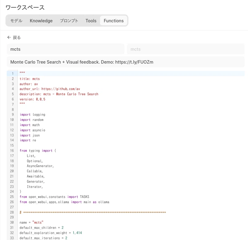Click the 'import json' line
Screen dimensions: 248x240
tap(30, 135)
